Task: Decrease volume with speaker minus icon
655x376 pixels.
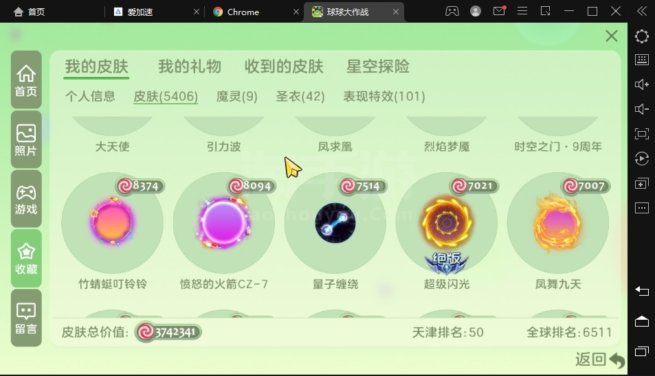Action: (642, 109)
